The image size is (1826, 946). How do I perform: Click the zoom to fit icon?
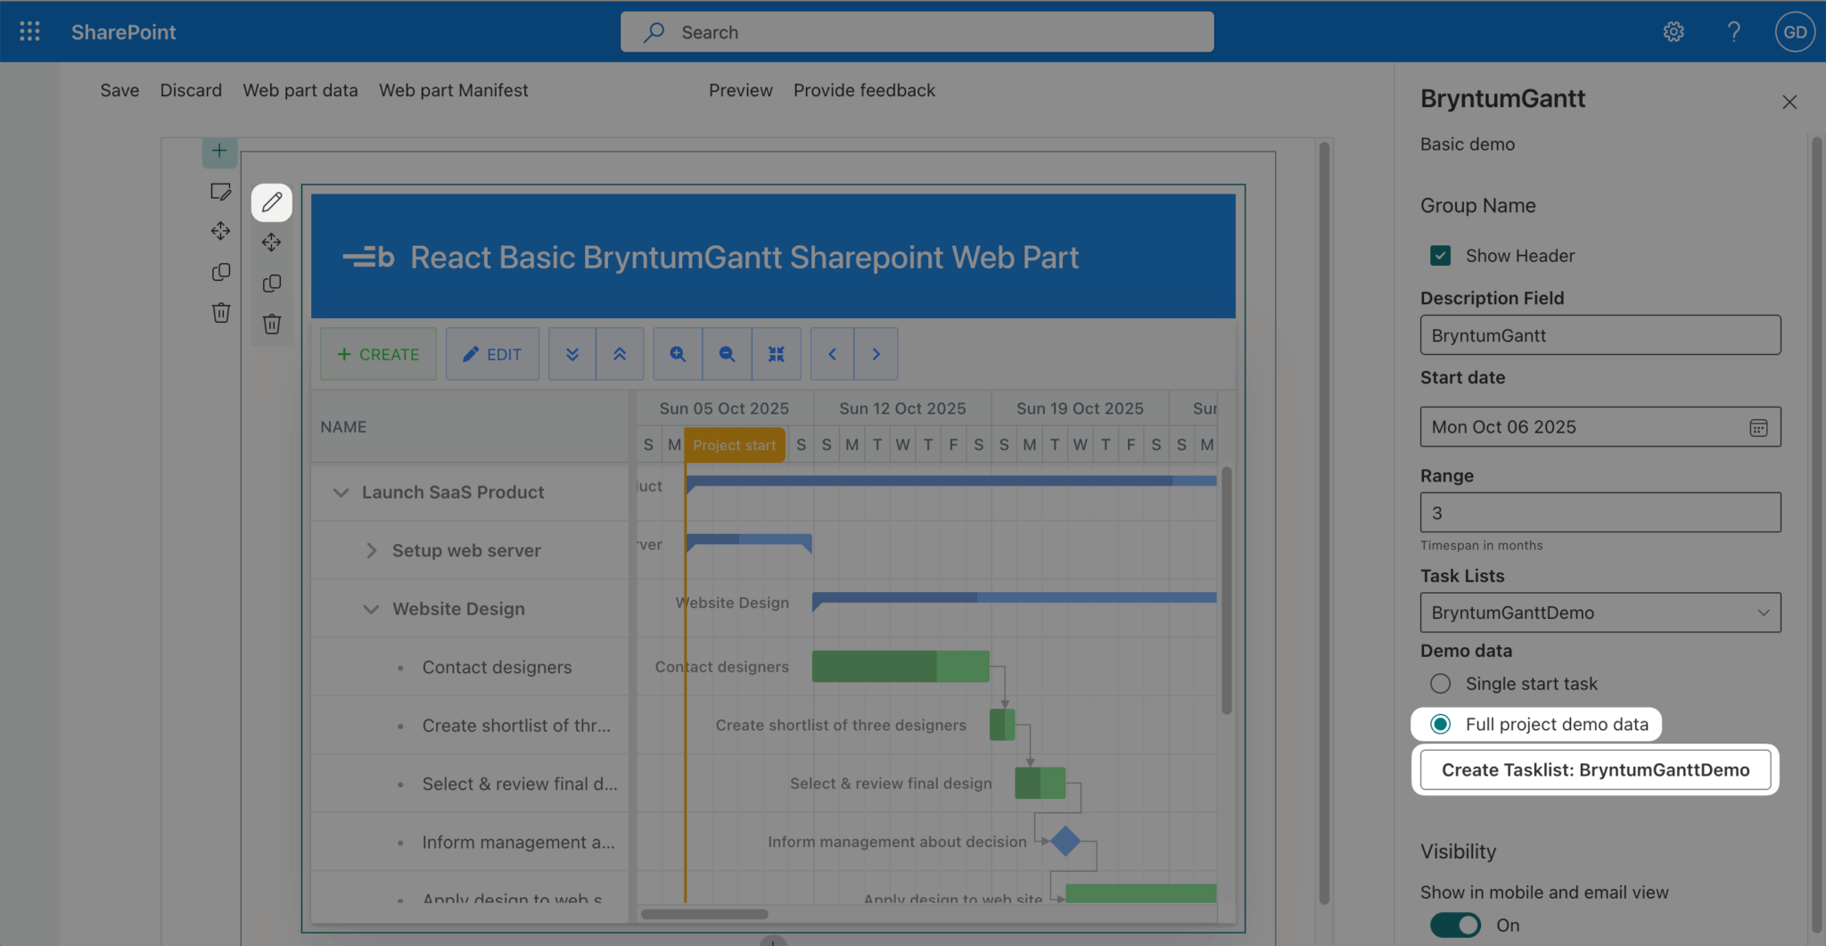776,354
